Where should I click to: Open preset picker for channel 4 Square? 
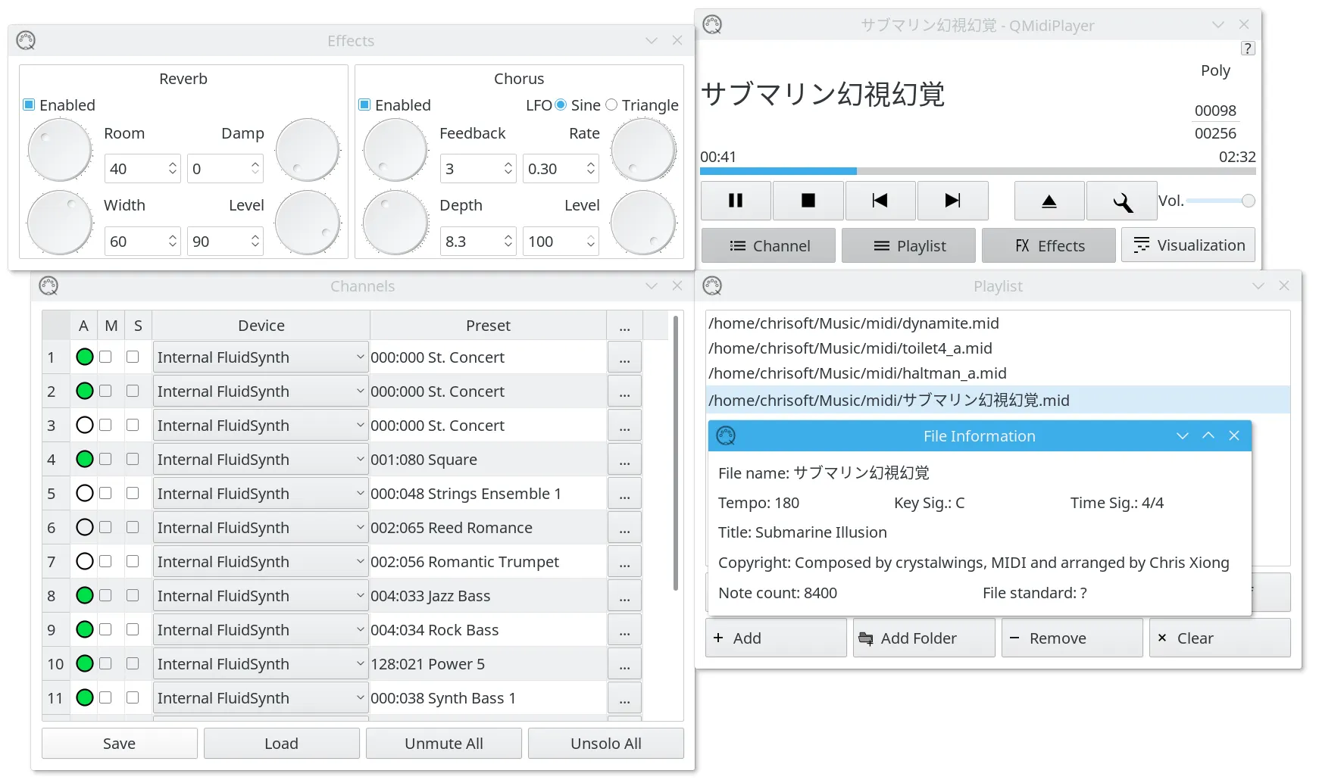pyautogui.click(x=624, y=460)
